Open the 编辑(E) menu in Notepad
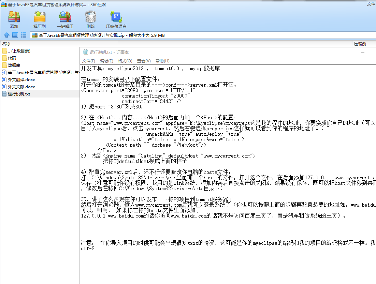This screenshot has width=376, height=284. click(x=106, y=61)
